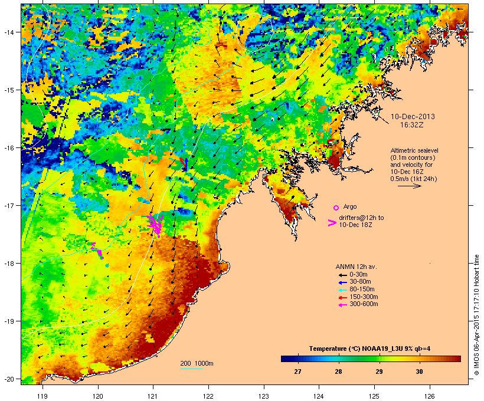This screenshot has height=401, width=484.
Task: Click the green 29°C section of colorbar
Action: tap(375, 359)
